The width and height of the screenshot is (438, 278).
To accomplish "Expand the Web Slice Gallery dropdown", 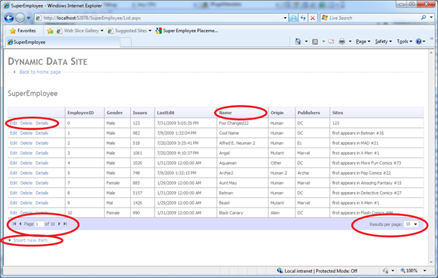I will tap(102, 31).
